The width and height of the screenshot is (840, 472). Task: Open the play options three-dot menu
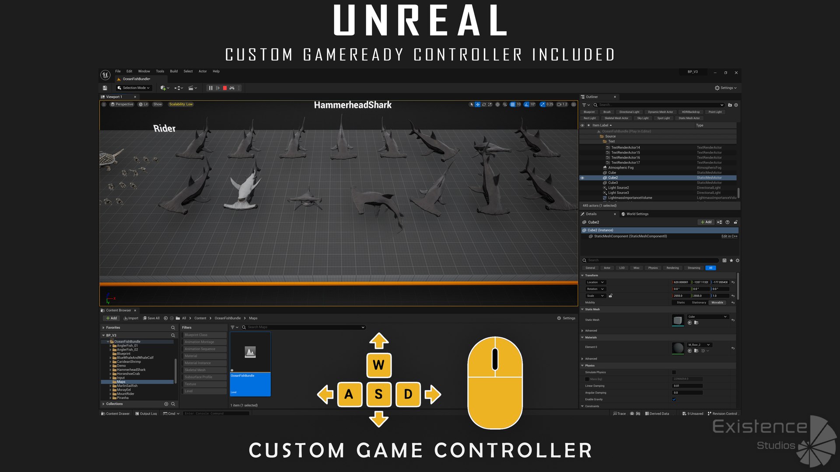pyautogui.click(x=239, y=88)
